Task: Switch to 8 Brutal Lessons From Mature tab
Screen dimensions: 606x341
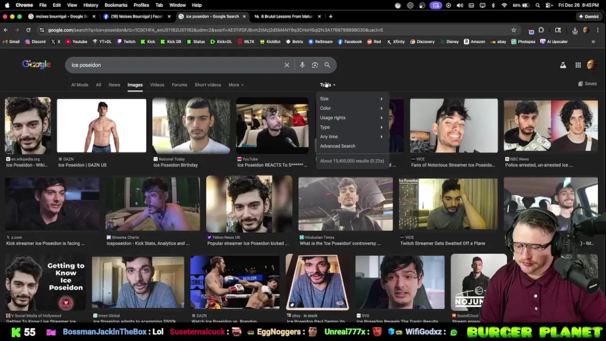Action: [x=287, y=16]
